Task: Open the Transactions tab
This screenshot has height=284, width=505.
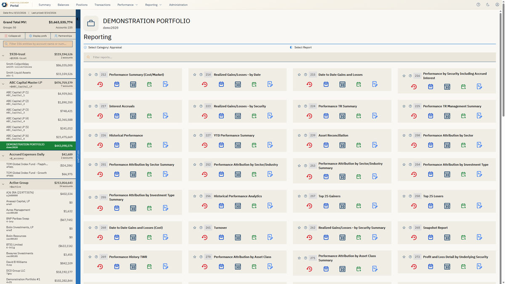Action: (x=103, y=5)
